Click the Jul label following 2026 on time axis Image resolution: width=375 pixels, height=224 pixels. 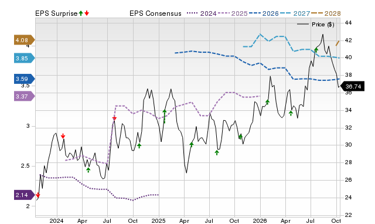(x=311, y=220)
